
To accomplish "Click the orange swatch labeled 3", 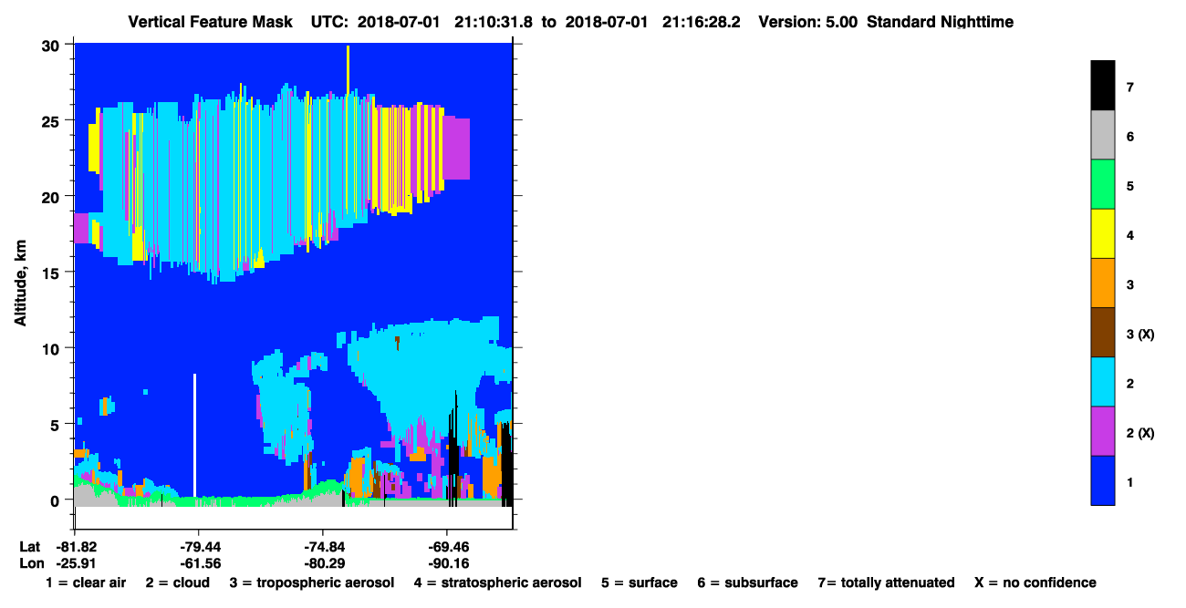I will click(1103, 283).
